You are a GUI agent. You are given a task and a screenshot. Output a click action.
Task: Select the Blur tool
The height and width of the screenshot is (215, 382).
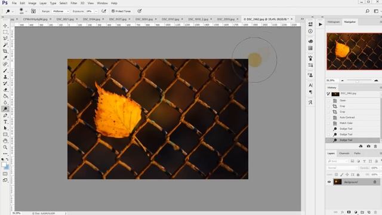5,102
